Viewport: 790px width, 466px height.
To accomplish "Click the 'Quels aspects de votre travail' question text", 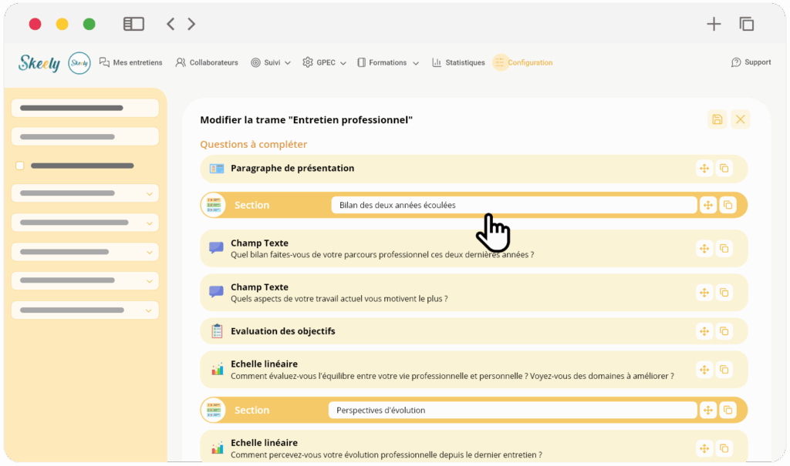I will pyautogui.click(x=339, y=299).
